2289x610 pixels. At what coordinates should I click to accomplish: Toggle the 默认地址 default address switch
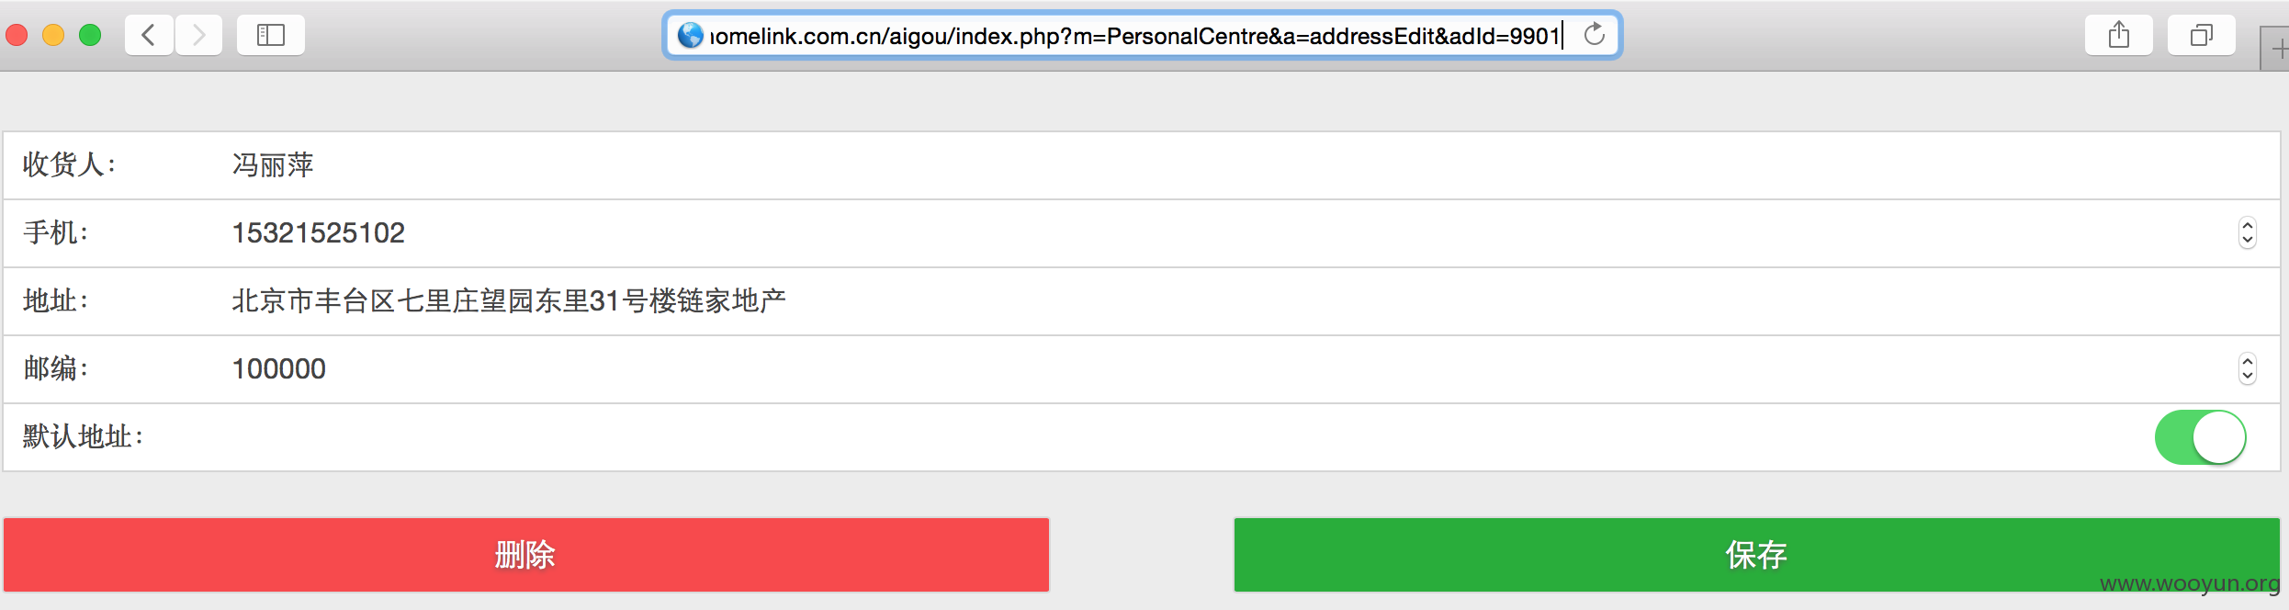pyautogui.click(x=2200, y=437)
